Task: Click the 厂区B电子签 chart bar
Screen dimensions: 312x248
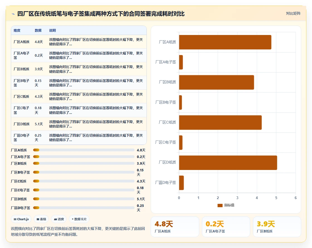Action: (x=181, y=102)
